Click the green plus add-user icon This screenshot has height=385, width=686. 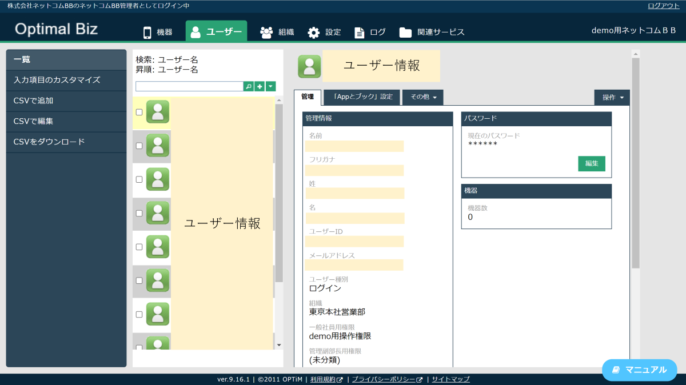coord(260,86)
